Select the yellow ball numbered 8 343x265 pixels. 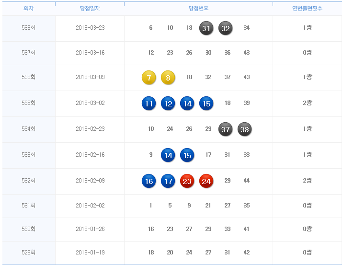point(168,77)
